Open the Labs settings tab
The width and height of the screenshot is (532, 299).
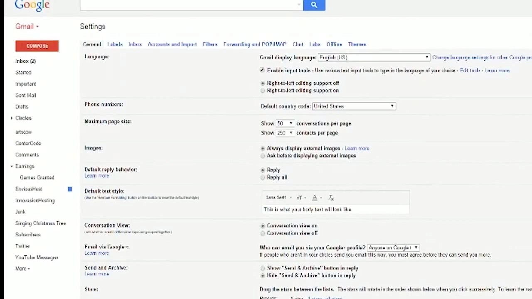315,44
